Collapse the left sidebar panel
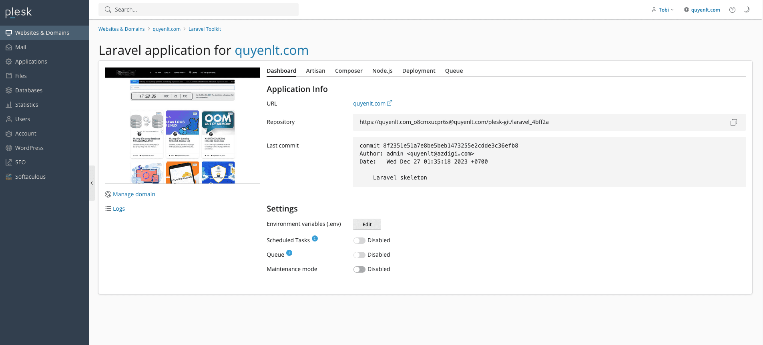 [92, 183]
